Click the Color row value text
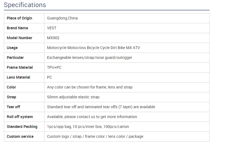Viewport: 234px width, 143px height. [90, 87]
